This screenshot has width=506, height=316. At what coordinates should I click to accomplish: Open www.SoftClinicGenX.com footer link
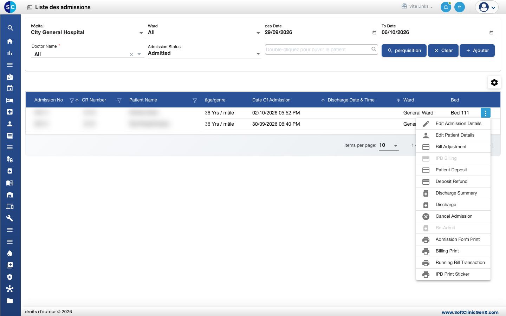[470, 312]
